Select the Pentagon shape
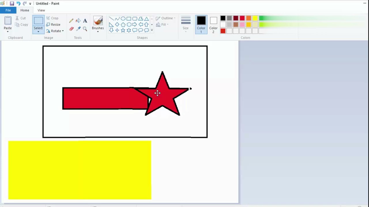 [x=123, y=24]
